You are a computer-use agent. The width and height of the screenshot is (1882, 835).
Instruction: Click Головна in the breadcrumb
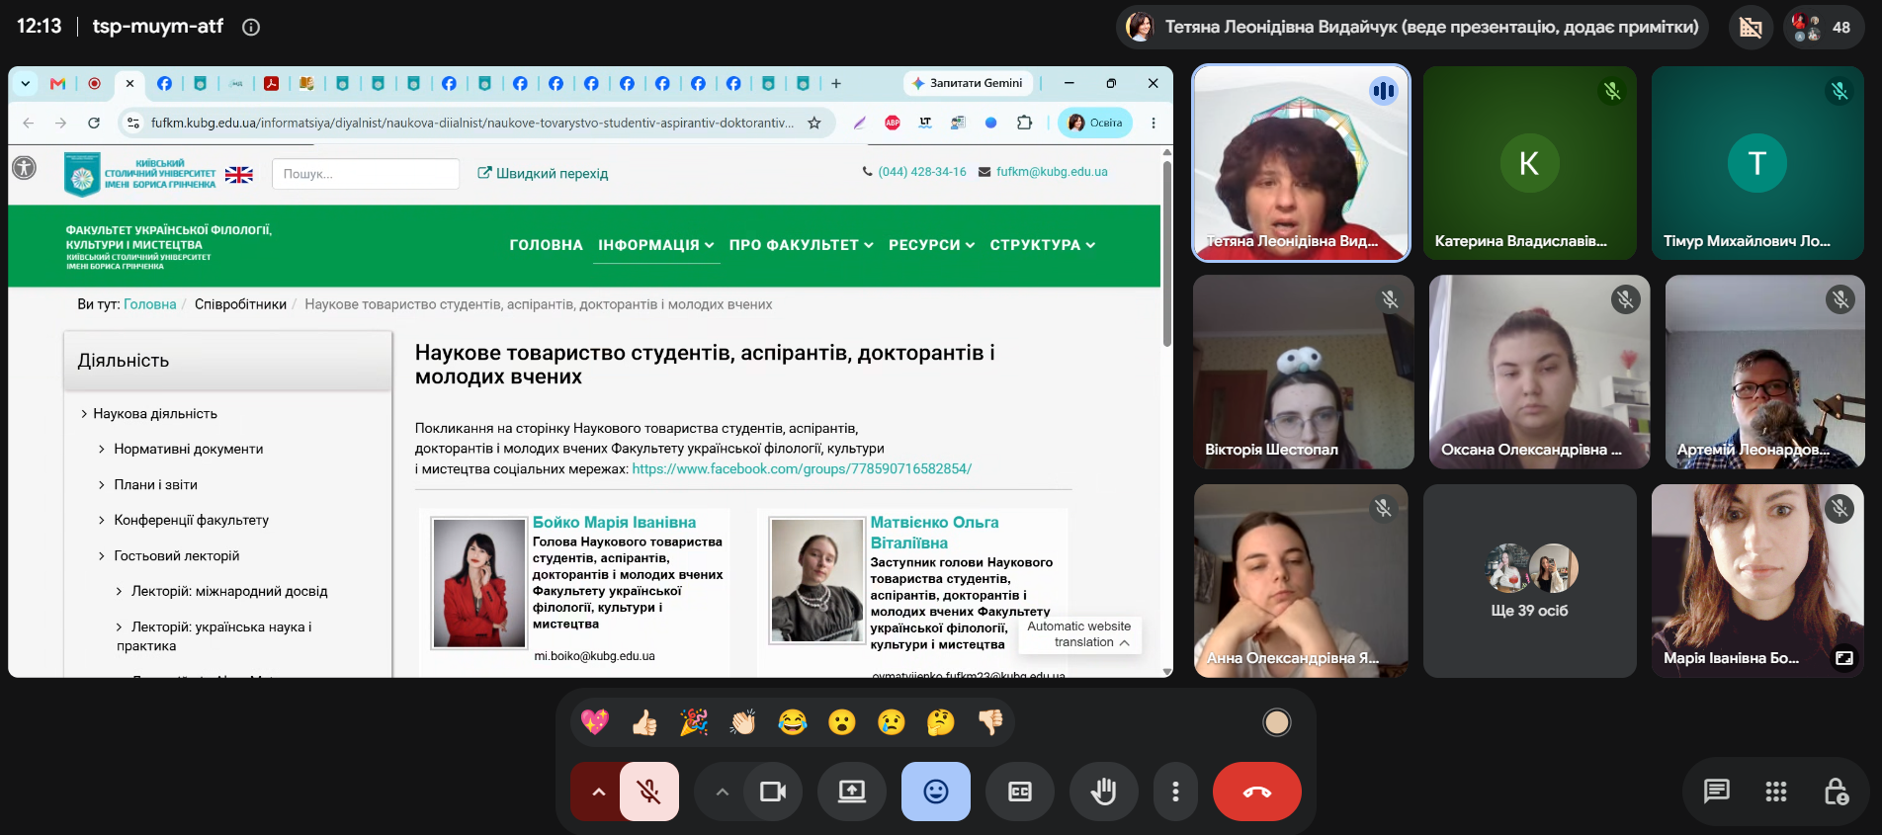coord(149,304)
